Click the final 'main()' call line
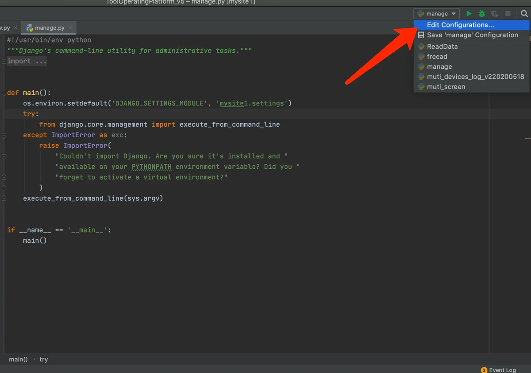This screenshot has width=531, height=373. coord(35,240)
